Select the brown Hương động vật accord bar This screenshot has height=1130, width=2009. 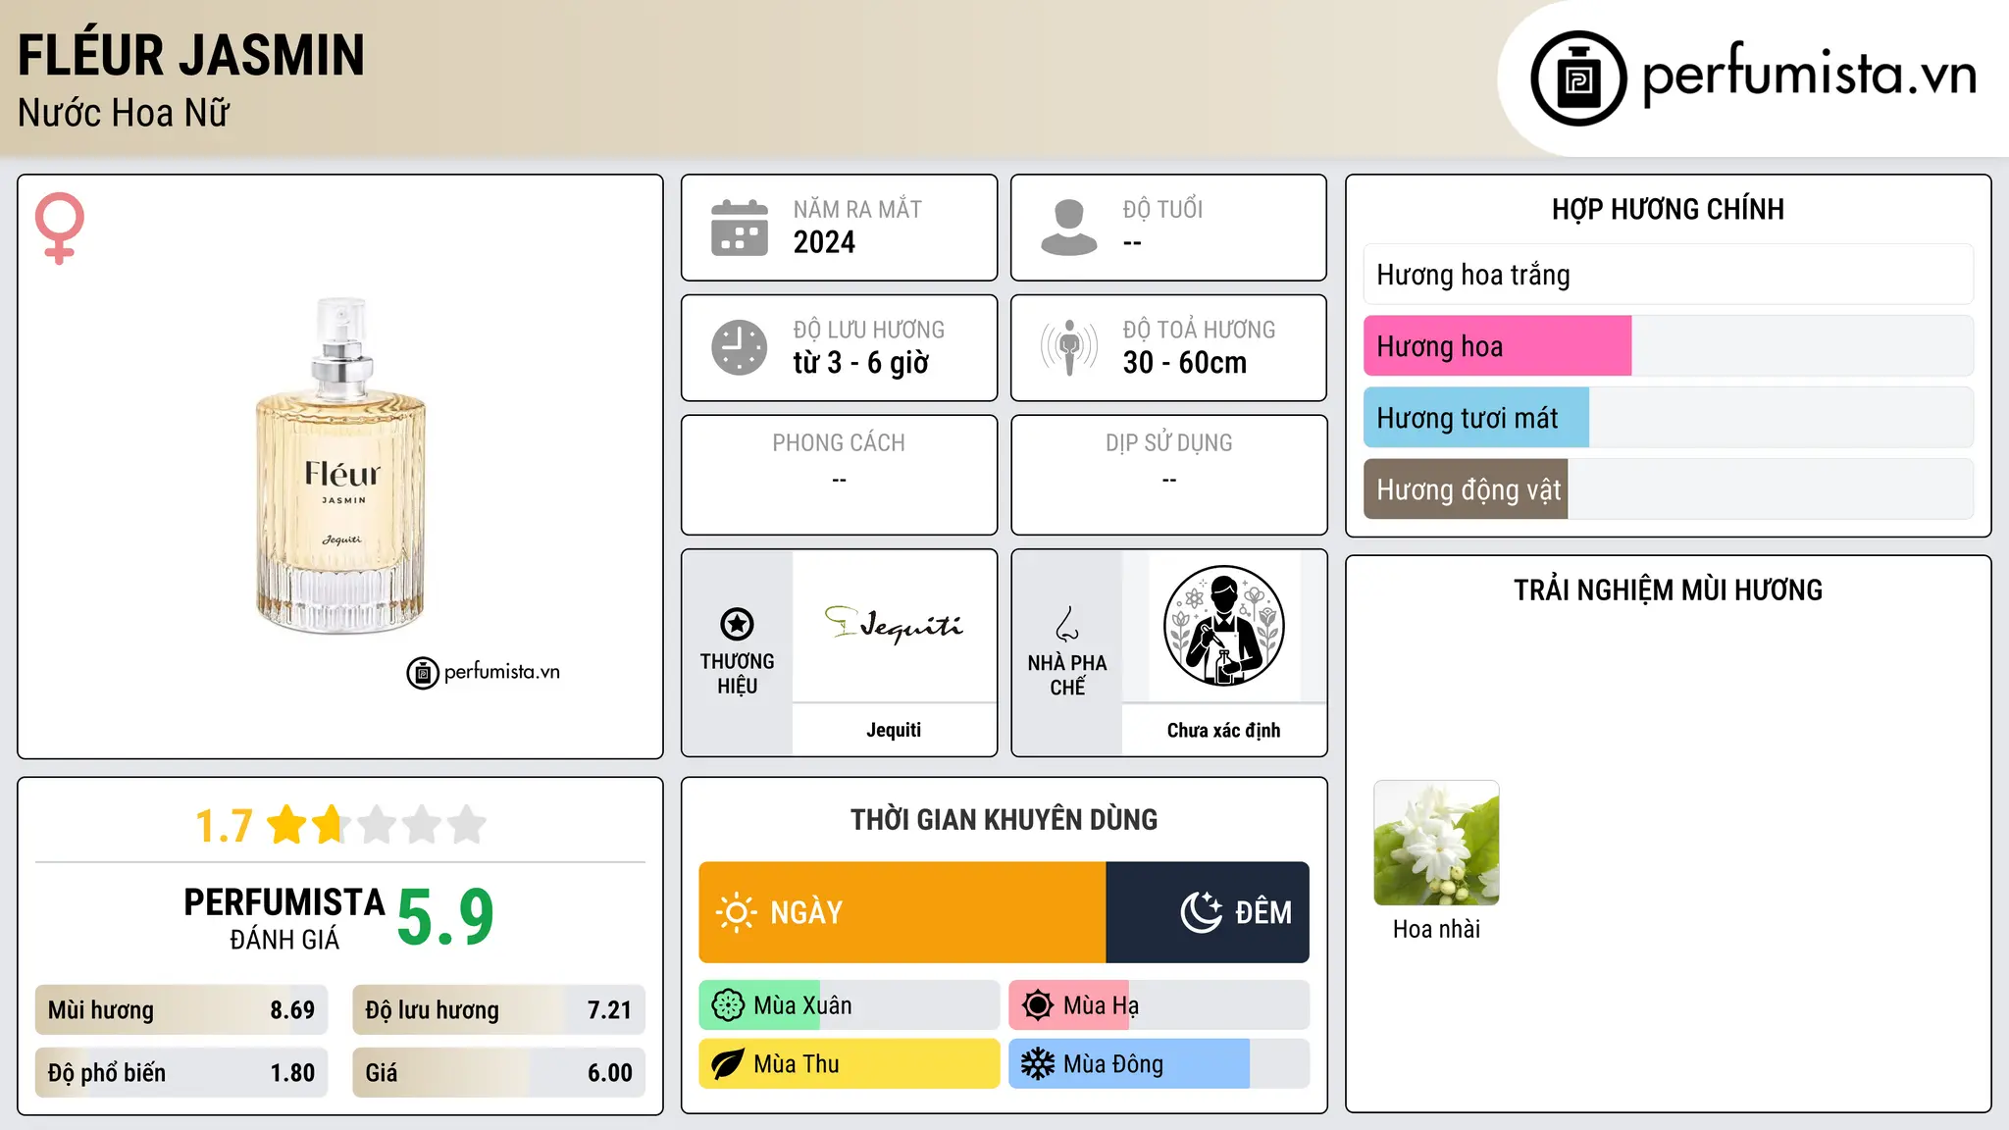point(1668,489)
